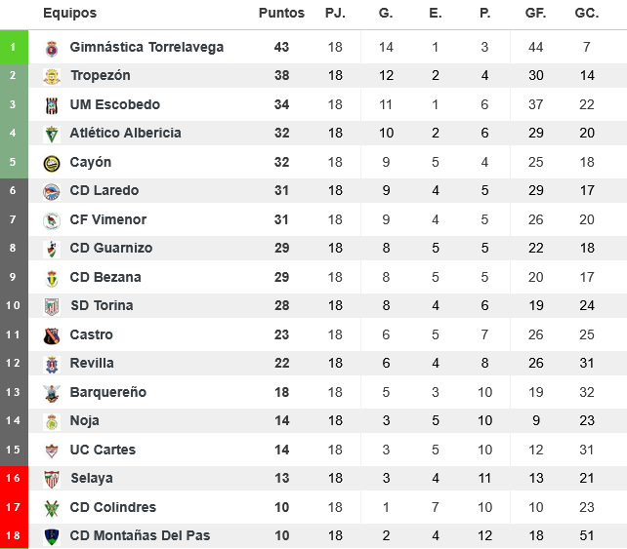Image resolution: width=627 pixels, height=549 pixels.
Task: Click the UM Escobedo crest icon
Action: coord(52,105)
